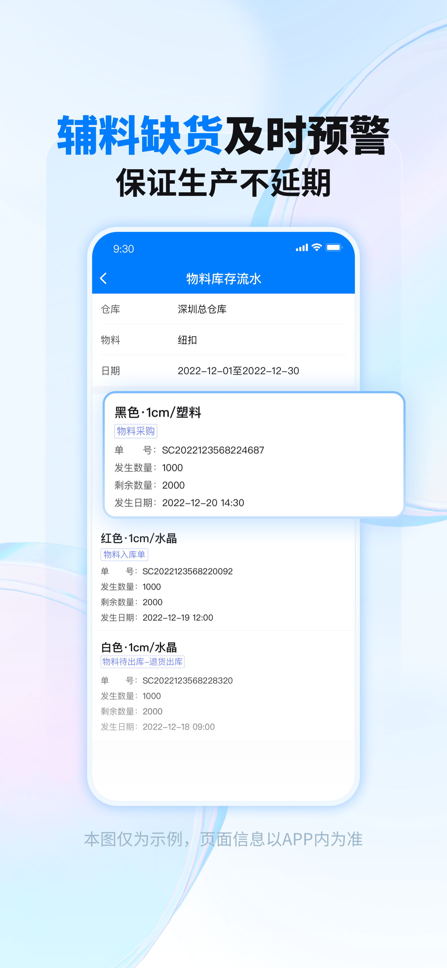Tap the 物料库存流水 page title
The height and width of the screenshot is (968, 447).
[223, 279]
